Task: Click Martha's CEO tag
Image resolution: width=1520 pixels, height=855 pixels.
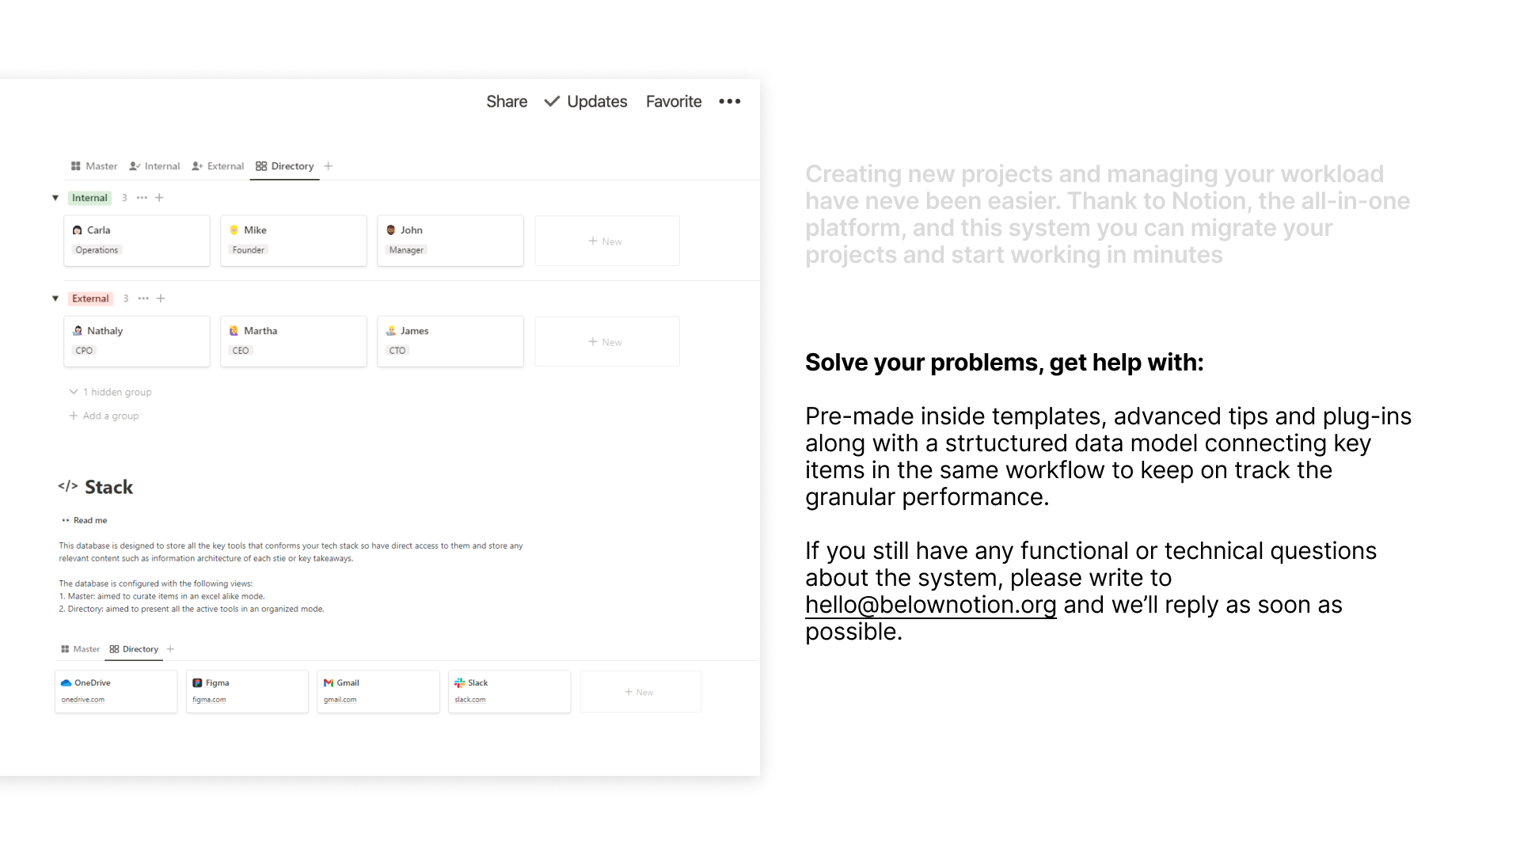Action: 241,351
